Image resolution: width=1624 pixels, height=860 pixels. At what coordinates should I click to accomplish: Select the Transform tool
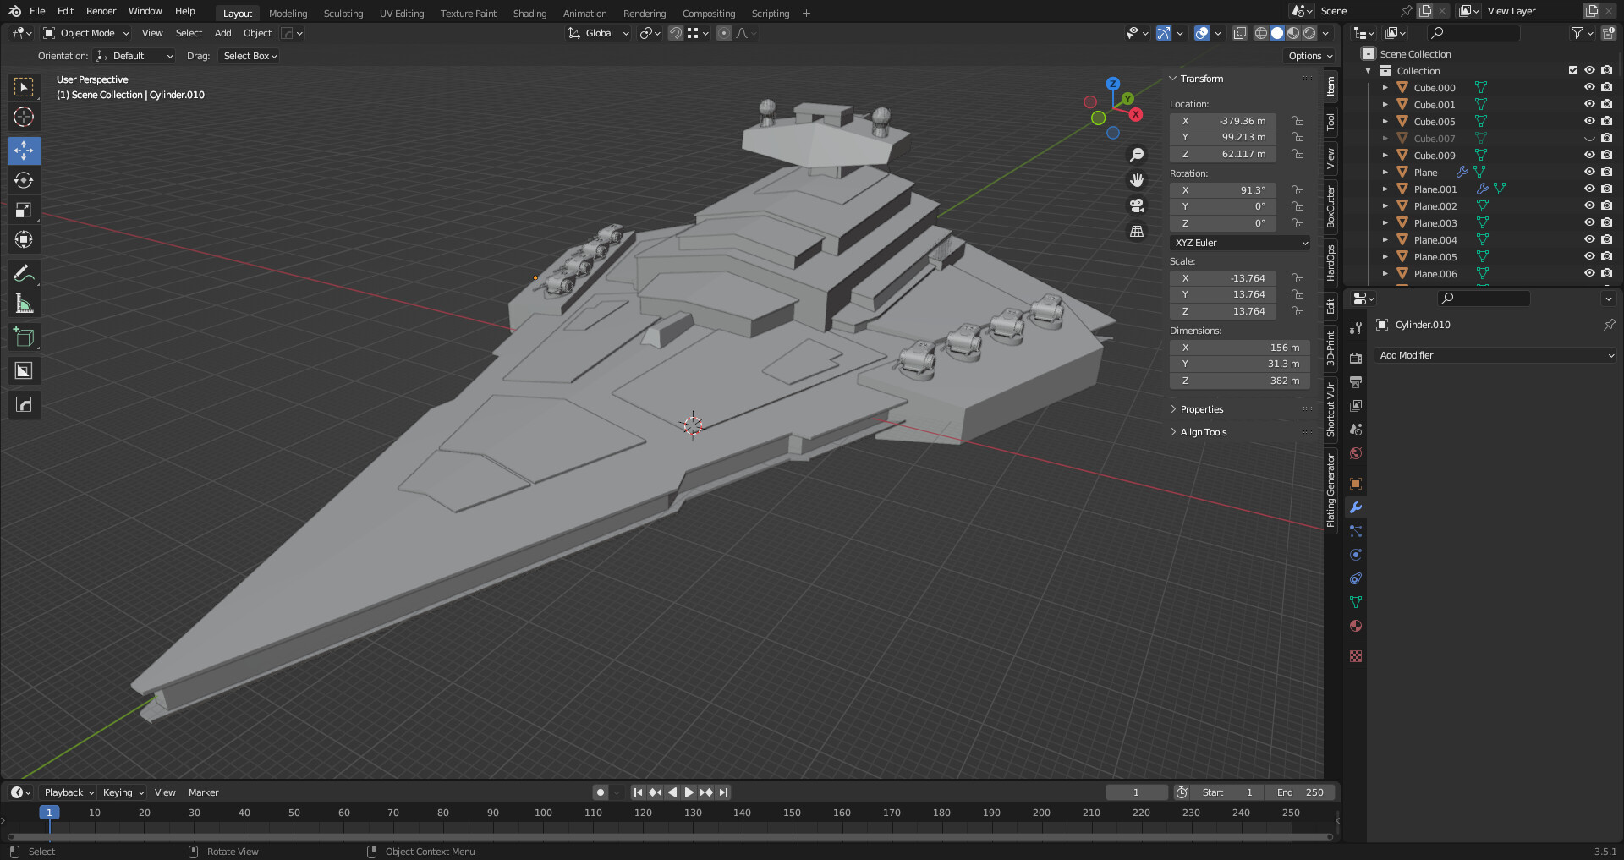(24, 239)
